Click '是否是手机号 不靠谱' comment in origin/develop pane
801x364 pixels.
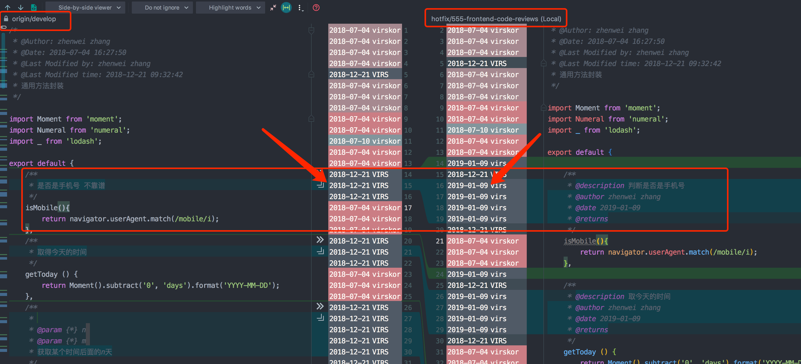71,186
